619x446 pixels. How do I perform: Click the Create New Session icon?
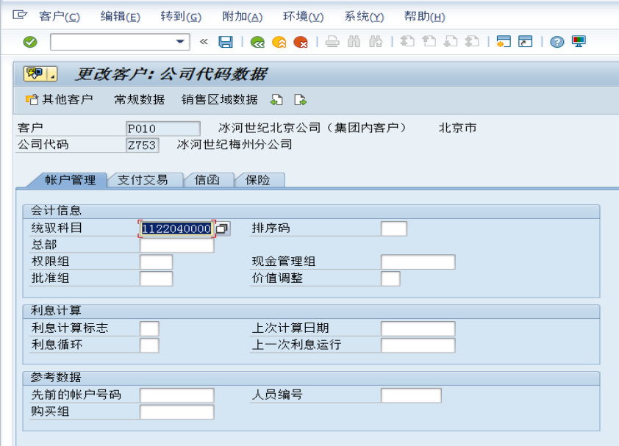point(504,41)
